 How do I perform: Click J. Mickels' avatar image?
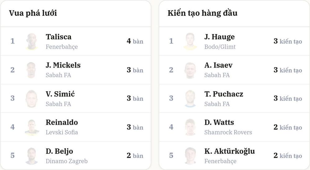[x=32, y=70]
